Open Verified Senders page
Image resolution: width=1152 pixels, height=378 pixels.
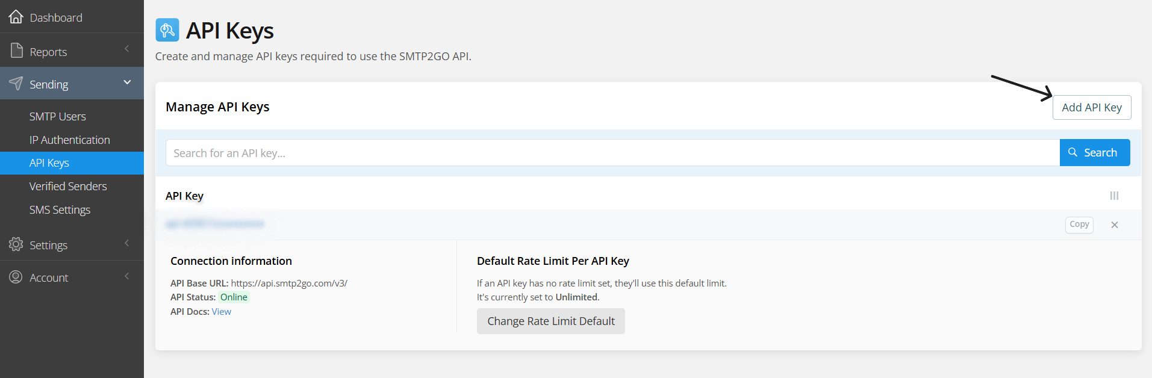[x=68, y=186]
